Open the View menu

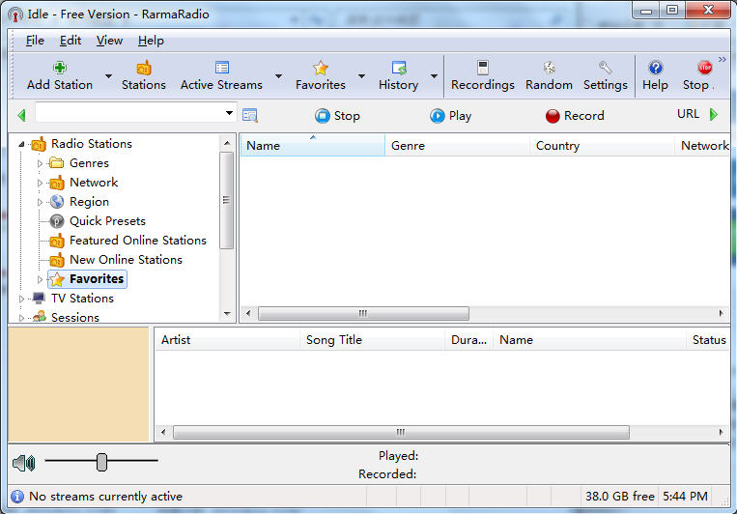point(109,41)
